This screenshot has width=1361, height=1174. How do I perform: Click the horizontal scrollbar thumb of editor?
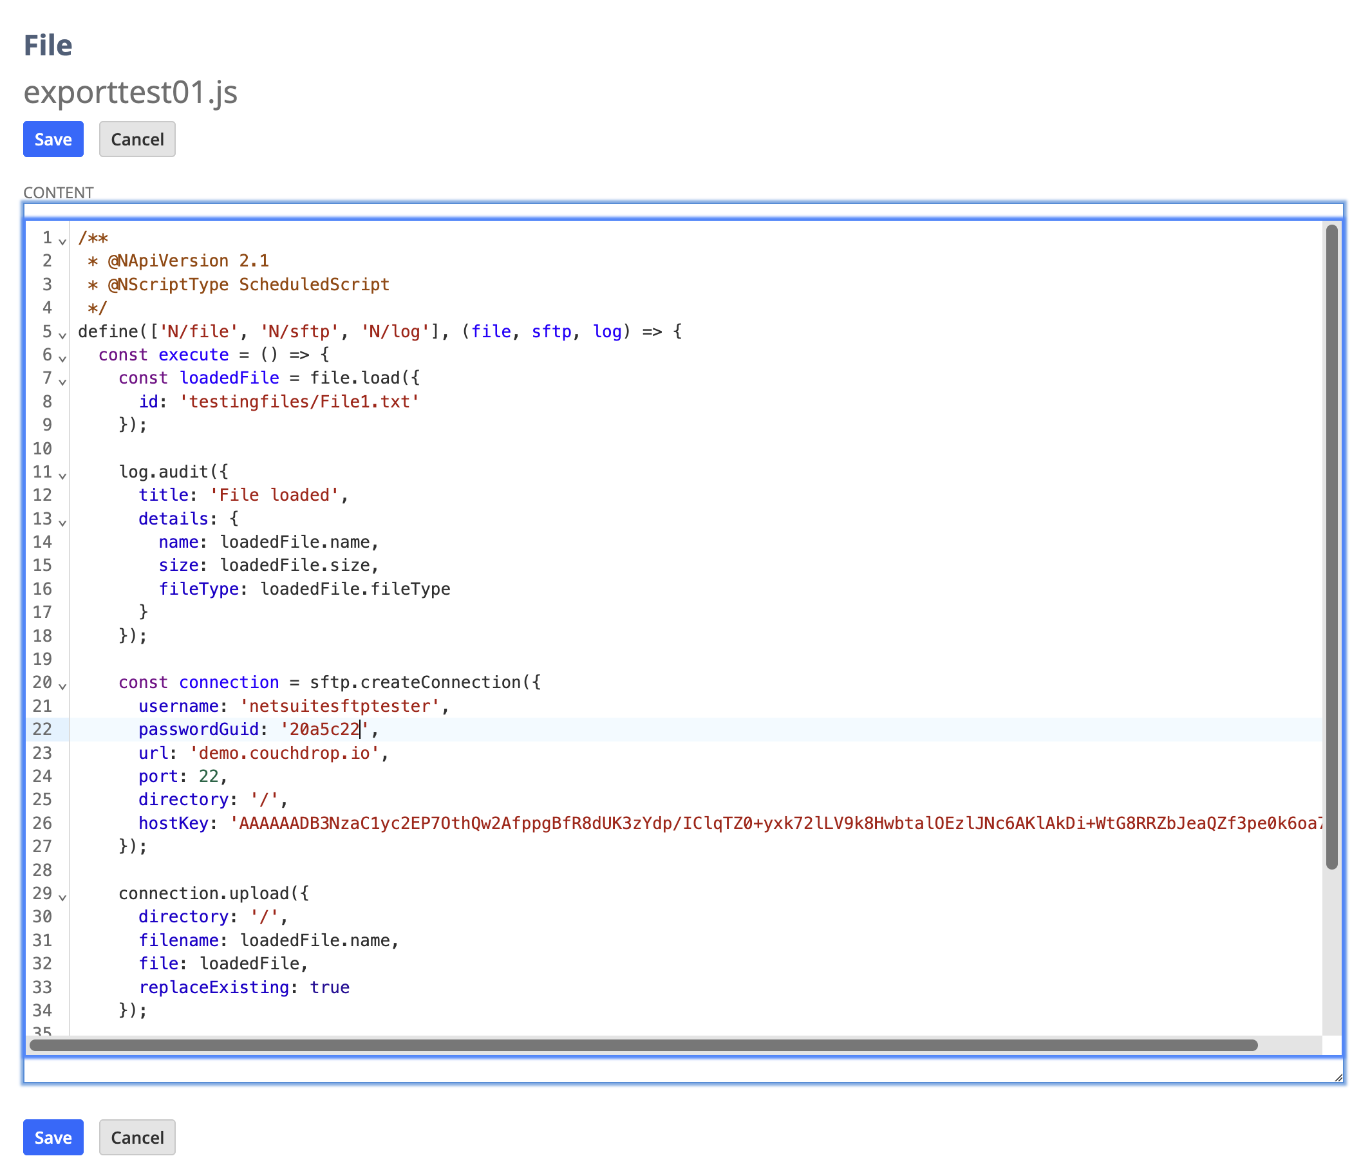[644, 1045]
